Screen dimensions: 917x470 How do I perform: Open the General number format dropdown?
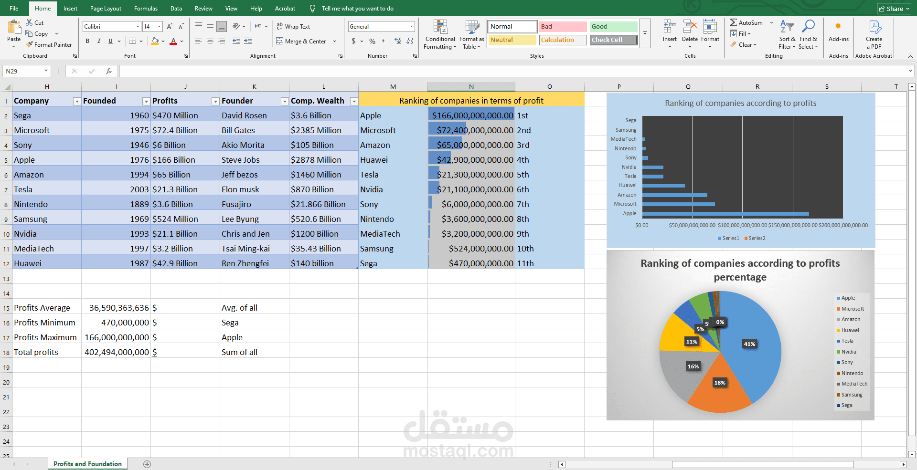[x=411, y=27]
